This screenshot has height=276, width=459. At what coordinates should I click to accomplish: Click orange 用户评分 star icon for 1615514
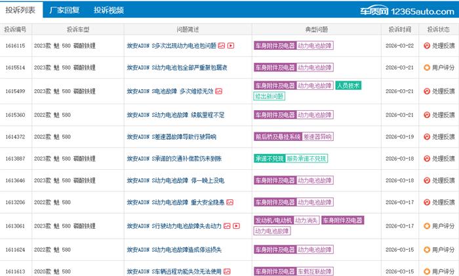427,68
